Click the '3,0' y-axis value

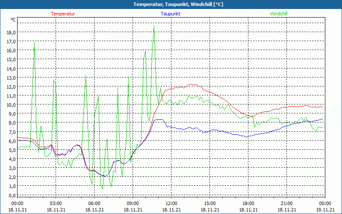tap(12, 168)
